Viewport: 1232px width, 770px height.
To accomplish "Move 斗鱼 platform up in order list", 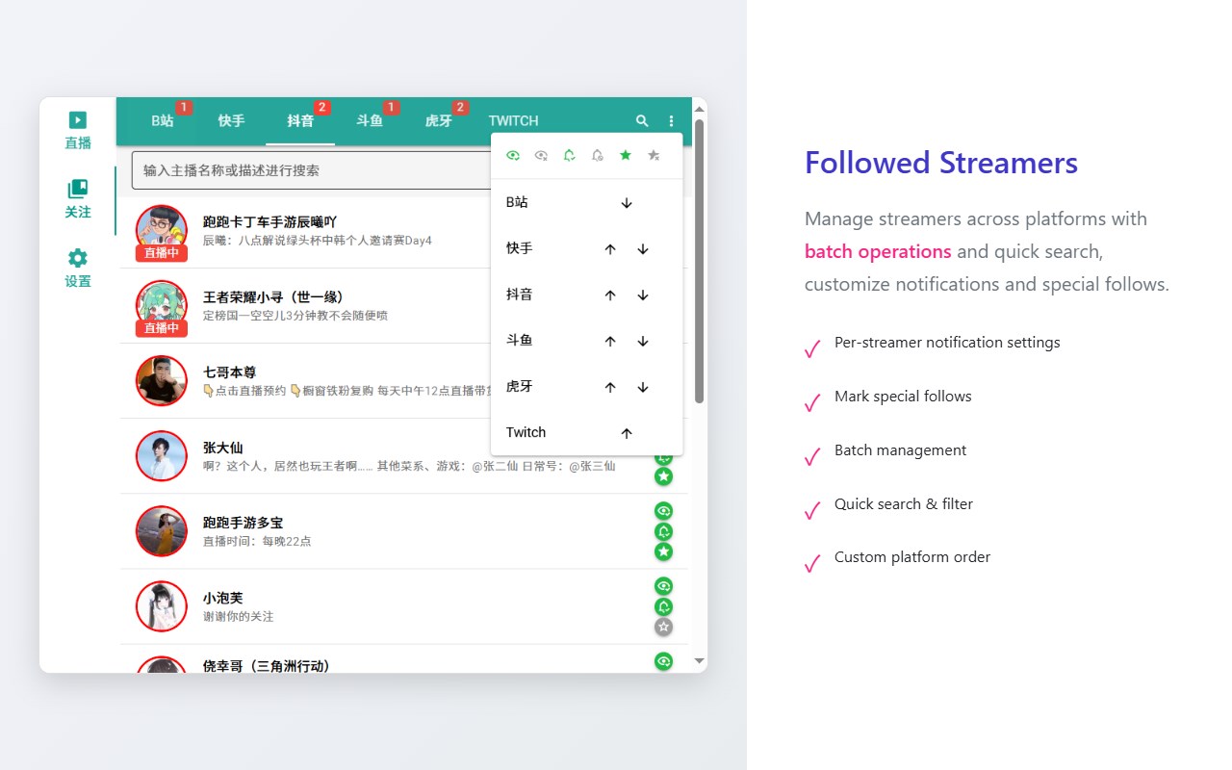I will click(x=610, y=341).
